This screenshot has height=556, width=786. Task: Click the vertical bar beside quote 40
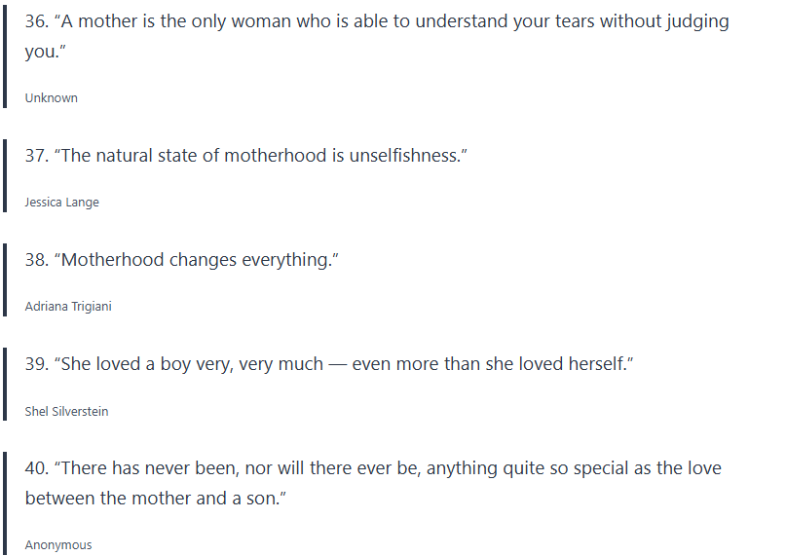6,501
